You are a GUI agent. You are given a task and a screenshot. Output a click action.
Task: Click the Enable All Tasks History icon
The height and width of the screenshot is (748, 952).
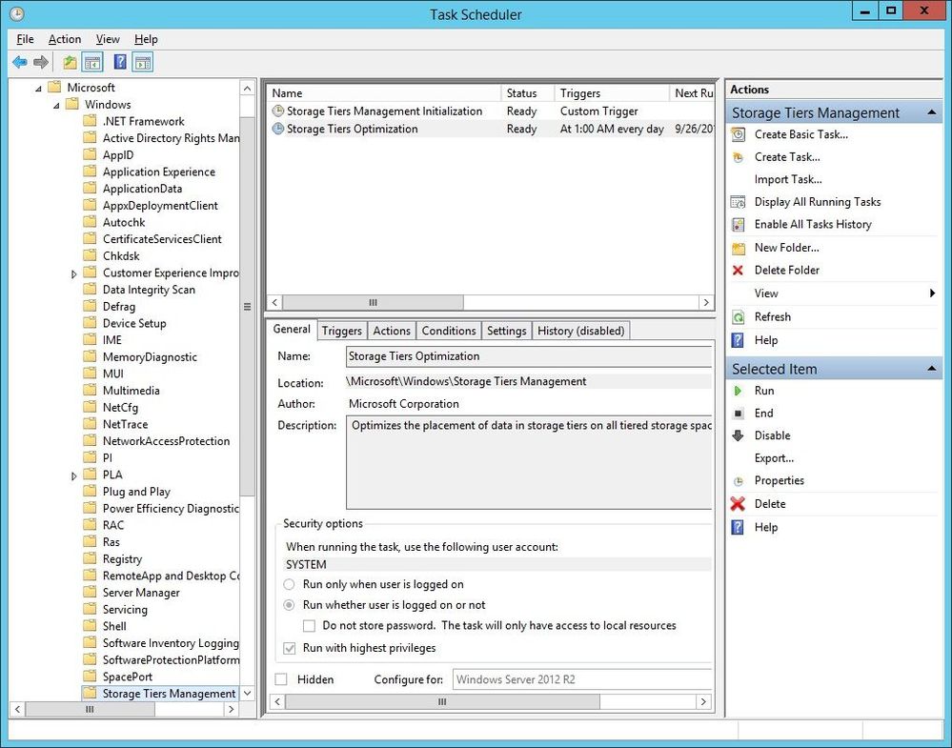(x=739, y=225)
